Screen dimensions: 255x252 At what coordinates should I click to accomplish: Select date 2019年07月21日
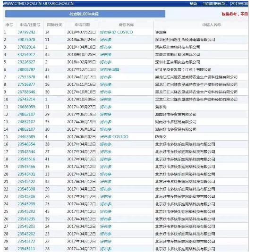tap(81, 32)
